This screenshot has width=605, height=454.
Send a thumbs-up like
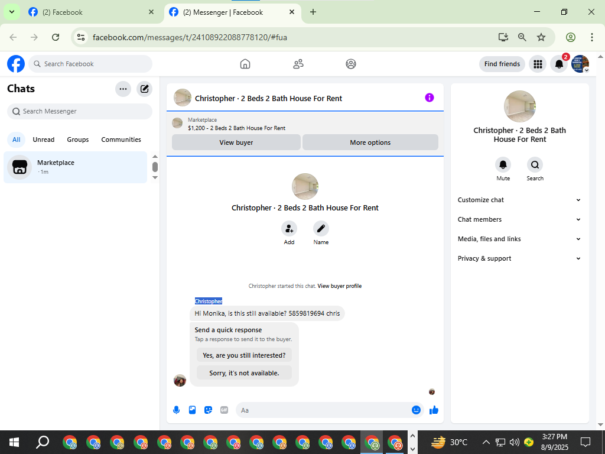(x=434, y=410)
